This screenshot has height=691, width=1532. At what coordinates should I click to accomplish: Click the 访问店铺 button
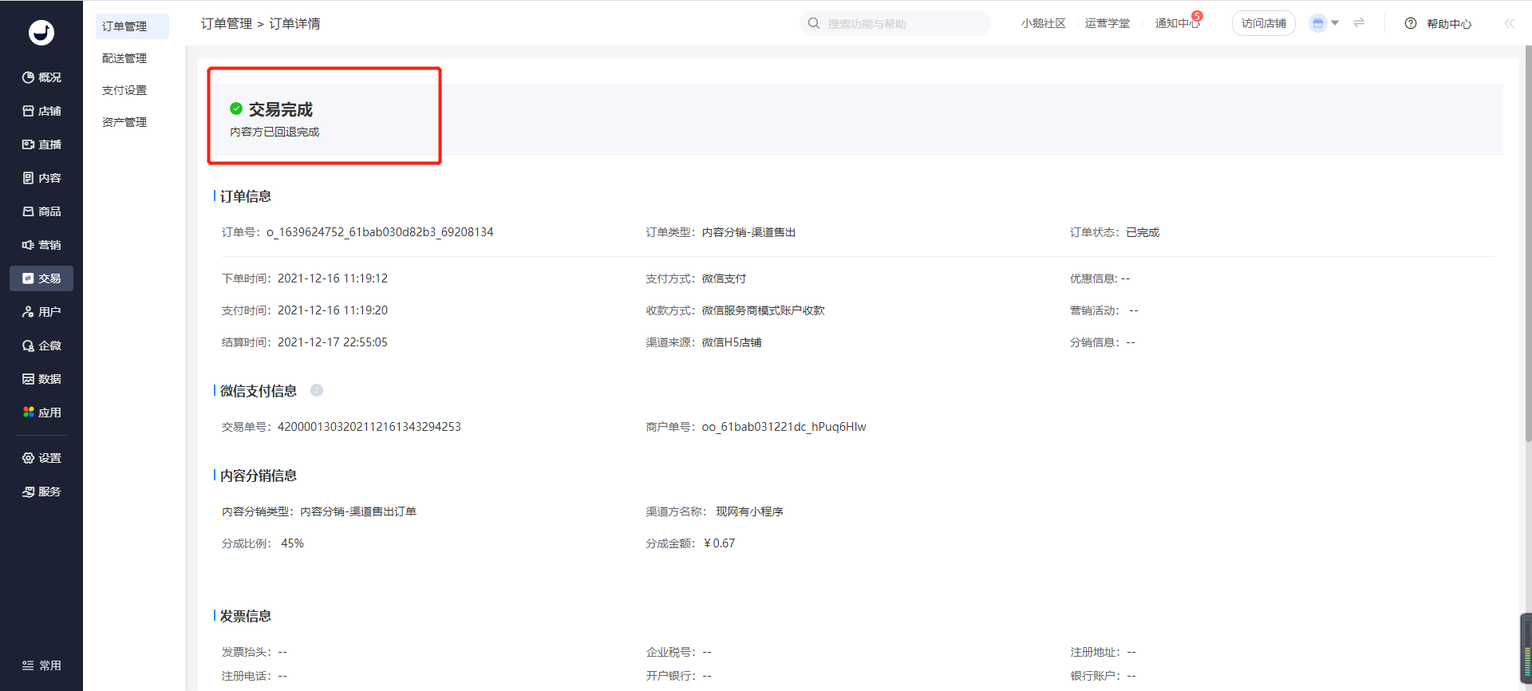(1264, 23)
